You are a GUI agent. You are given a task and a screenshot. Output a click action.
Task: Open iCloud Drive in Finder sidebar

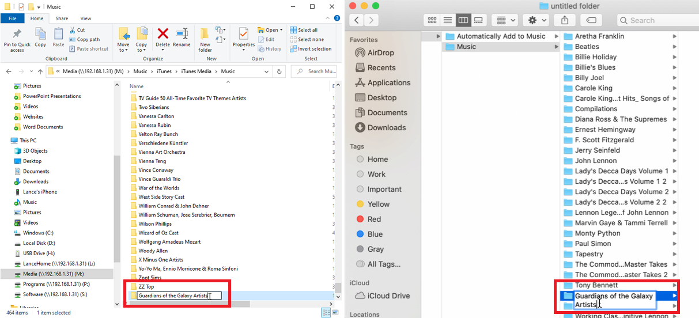point(382,296)
